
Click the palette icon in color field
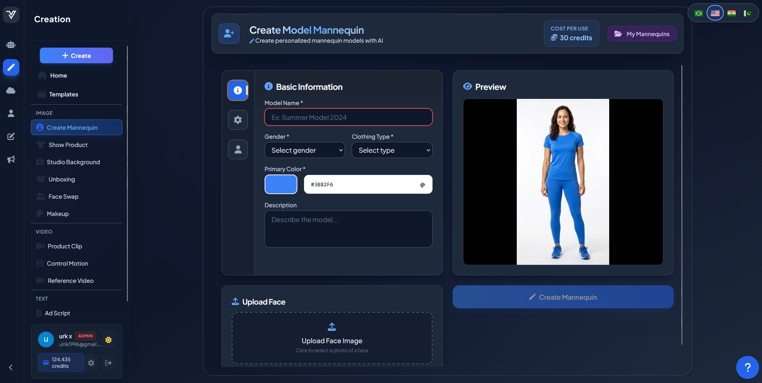pos(423,185)
